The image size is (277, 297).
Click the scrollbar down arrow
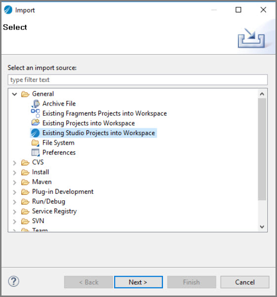pos(262,226)
